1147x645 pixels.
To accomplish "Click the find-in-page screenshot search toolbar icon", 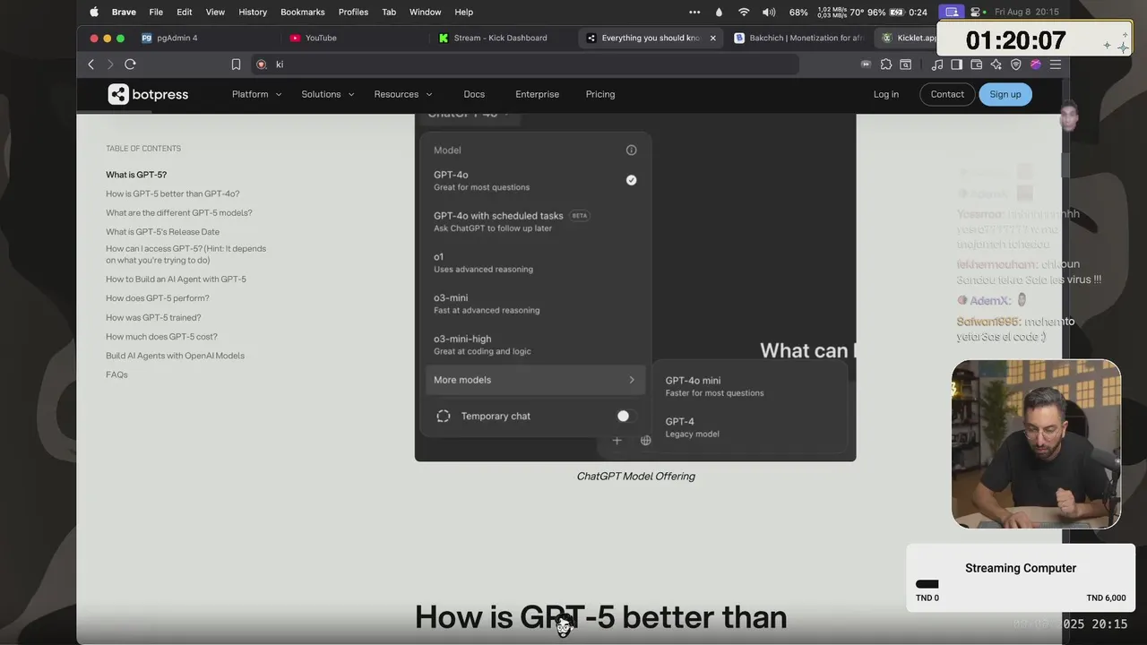I will (x=906, y=64).
